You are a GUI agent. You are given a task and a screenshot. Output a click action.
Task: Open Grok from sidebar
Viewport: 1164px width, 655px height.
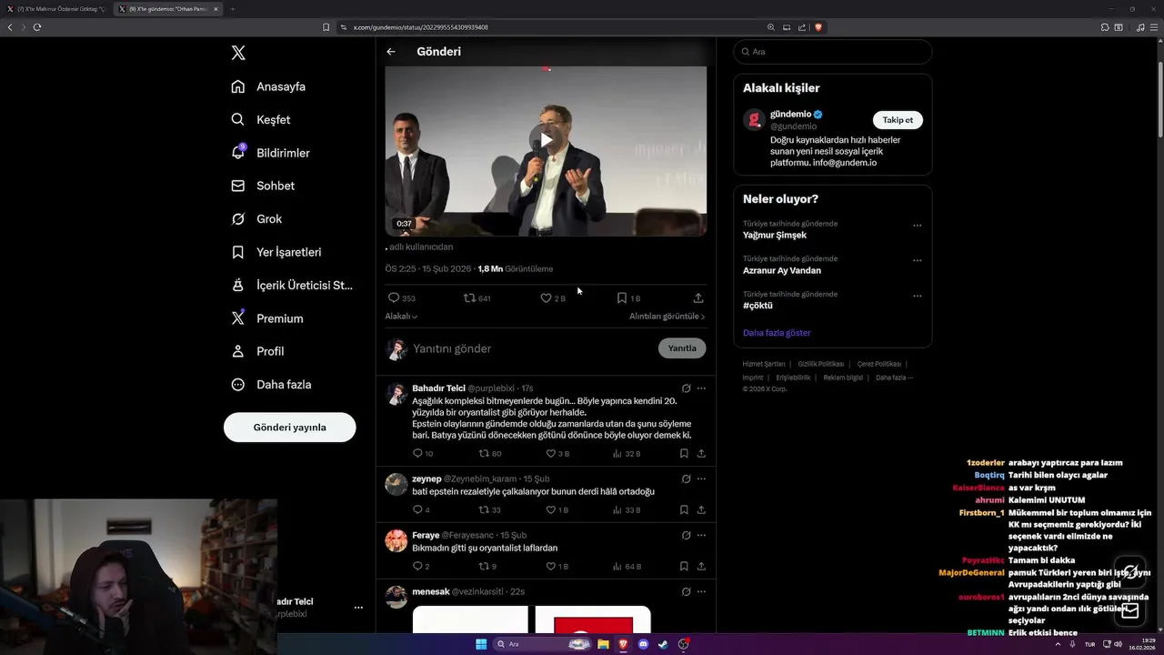256,219
